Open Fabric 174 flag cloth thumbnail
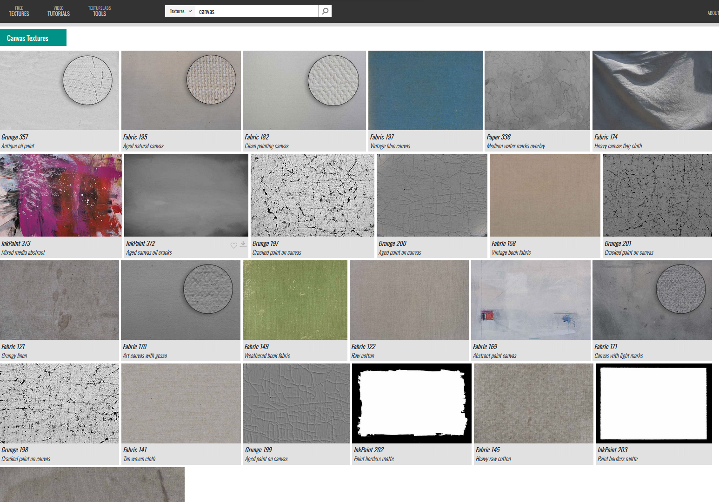719x502 pixels. click(652, 90)
